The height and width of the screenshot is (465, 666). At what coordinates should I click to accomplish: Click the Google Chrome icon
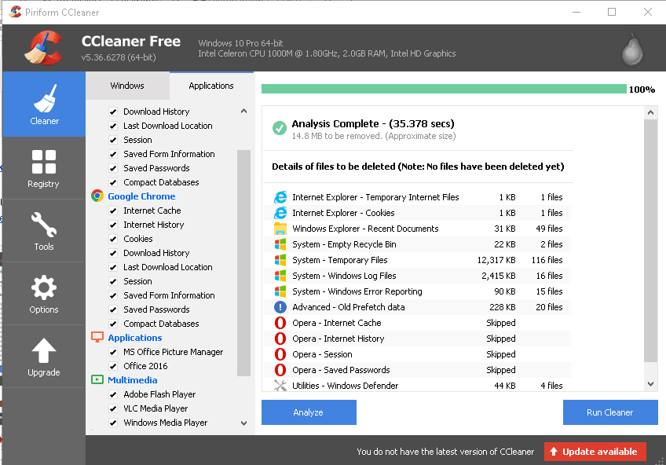97,196
